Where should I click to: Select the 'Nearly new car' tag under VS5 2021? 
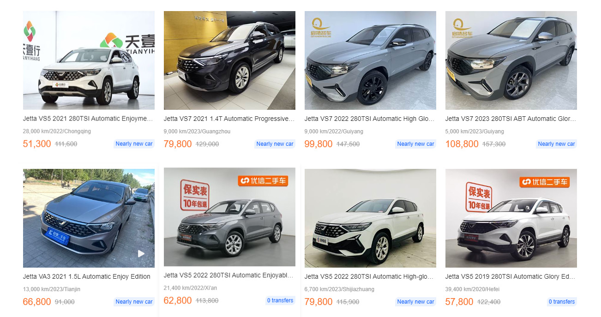(x=134, y=144)
